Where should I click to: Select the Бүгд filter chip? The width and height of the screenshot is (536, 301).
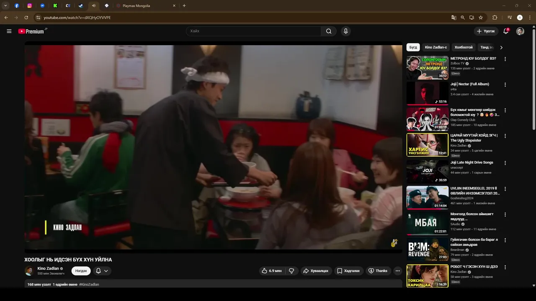[x=413, y=47]
